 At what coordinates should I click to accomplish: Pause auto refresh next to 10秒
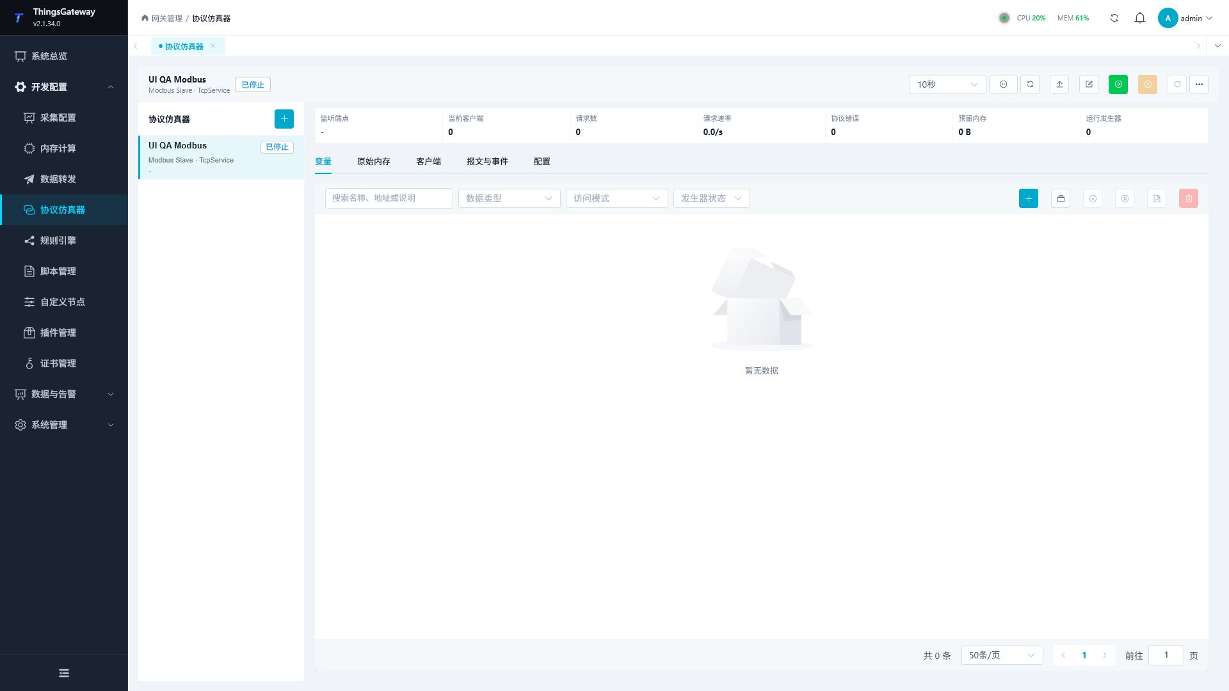[1003, 84]
